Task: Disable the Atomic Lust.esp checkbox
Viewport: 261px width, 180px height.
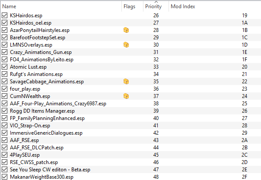Action: (x=5, y=67)
